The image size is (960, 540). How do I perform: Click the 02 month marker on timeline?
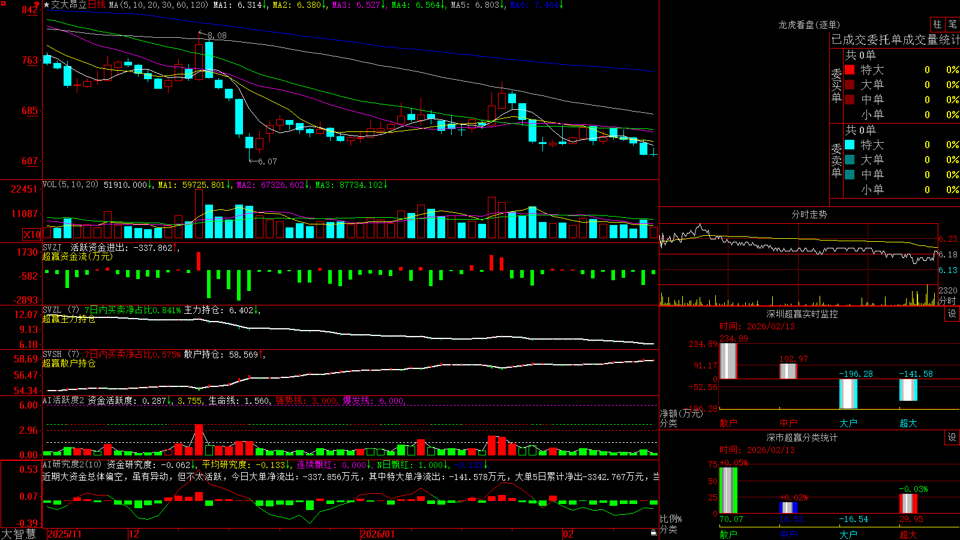point(568,534)
